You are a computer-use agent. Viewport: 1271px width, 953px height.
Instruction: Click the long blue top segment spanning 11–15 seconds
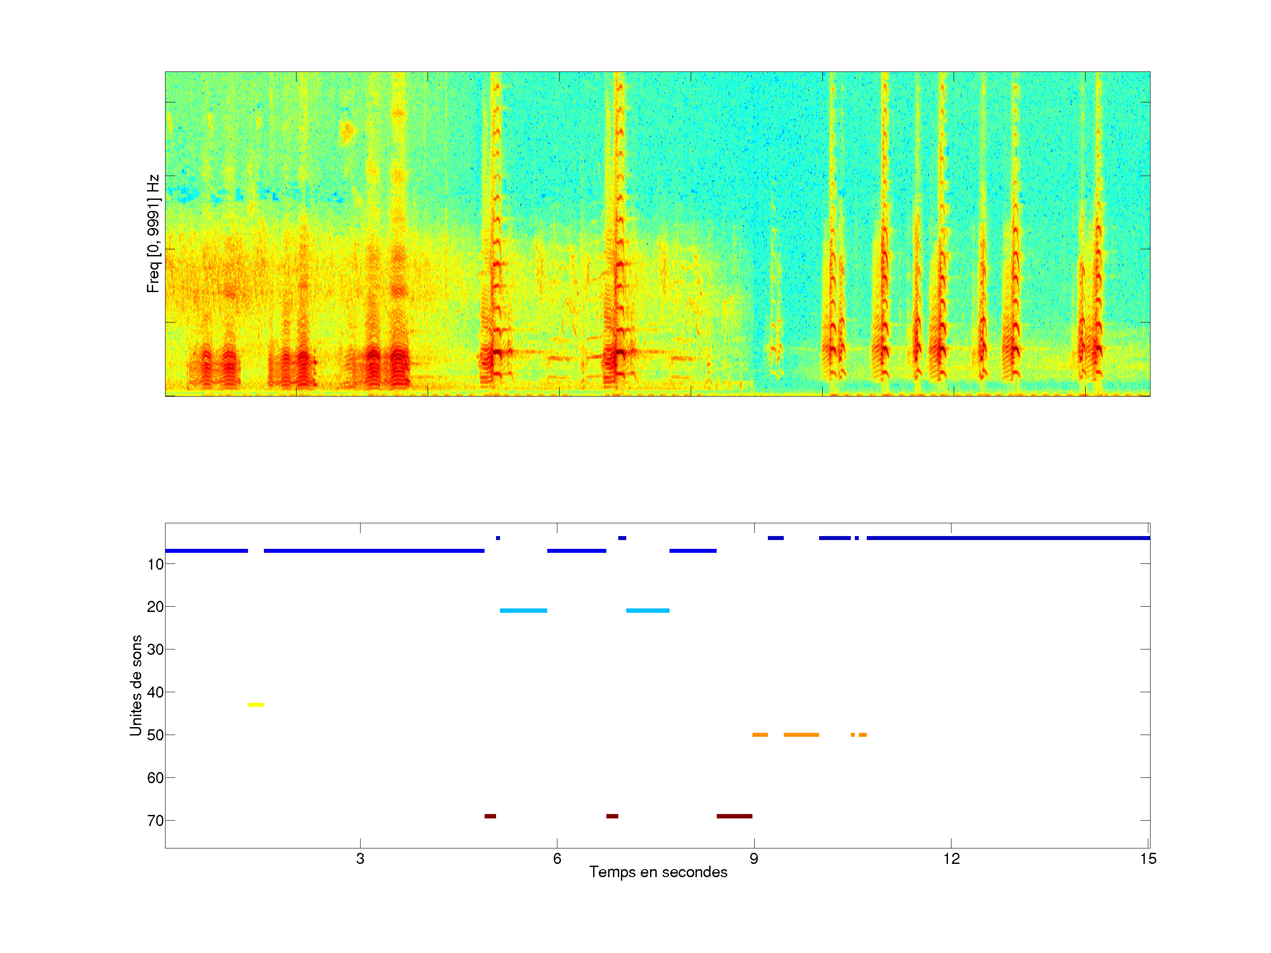pyautogui.click(x=1008, y=538)
